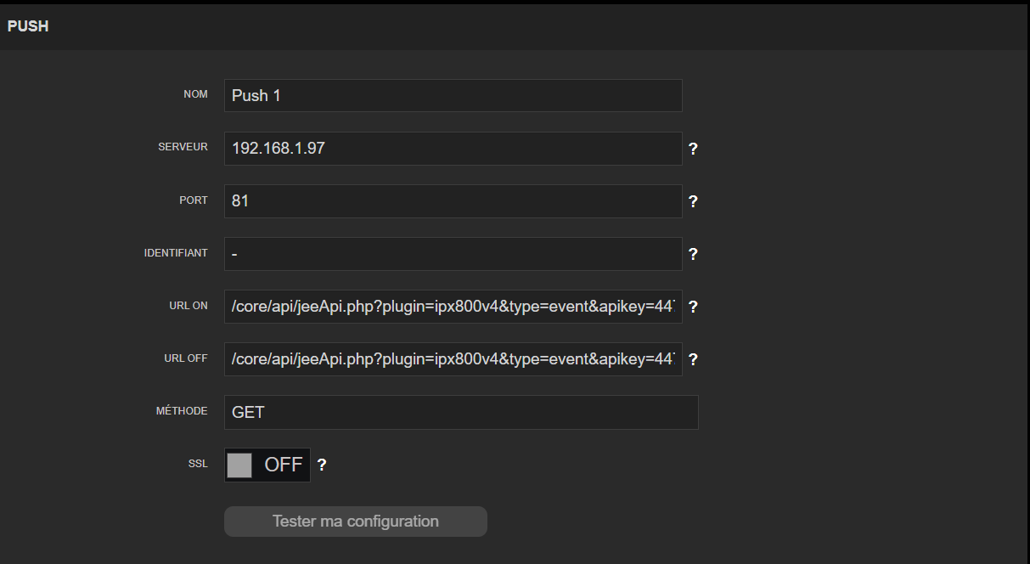Click into the Serveur IP address field
Image resolution: width=1030 pixels, height=564 pixels.
pyautogui.click(x=453, y=149)
